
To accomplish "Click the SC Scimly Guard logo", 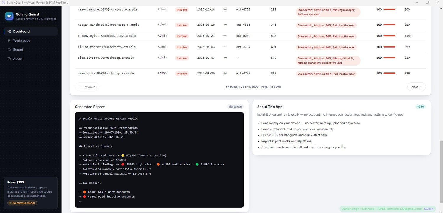I will click(x=9, y=16).
